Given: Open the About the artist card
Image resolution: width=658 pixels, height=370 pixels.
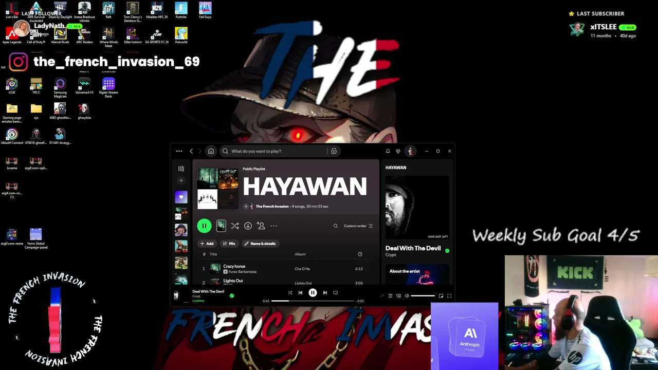Looking at the screenshot, I should click(417, 274).
